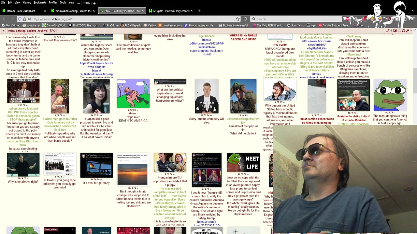Screen dimensions: 417x234
Task: Open the NEET LIFE frog thread thumbnail
Action: (x=243, y=163)
